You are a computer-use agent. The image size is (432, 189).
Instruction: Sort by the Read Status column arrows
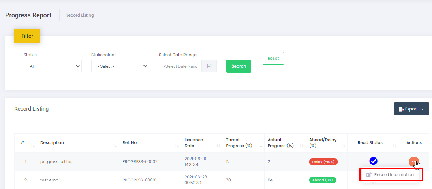click(x=394, y=146)
